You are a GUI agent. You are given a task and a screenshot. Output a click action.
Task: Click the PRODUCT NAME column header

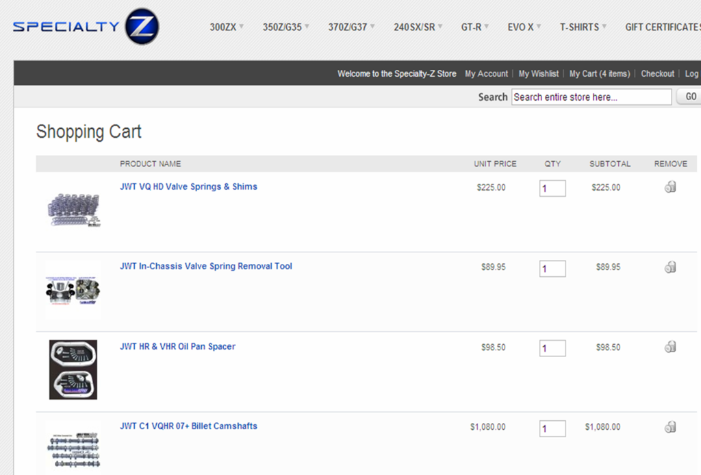click(150, 164)
